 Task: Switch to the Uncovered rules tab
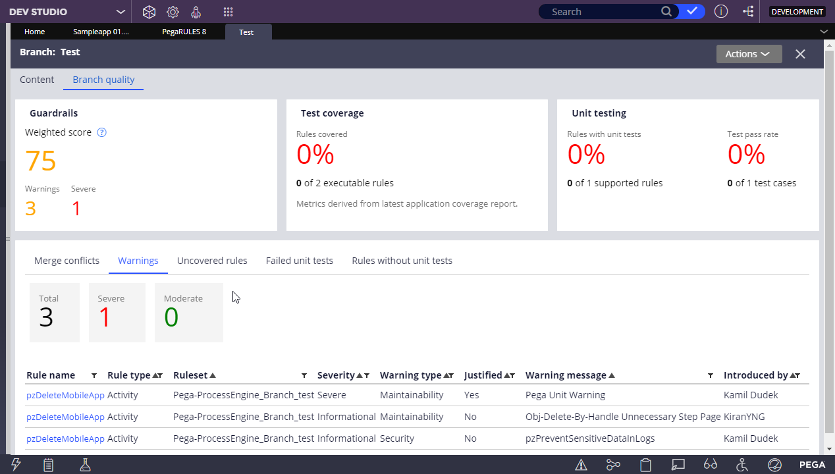(212, 261)
